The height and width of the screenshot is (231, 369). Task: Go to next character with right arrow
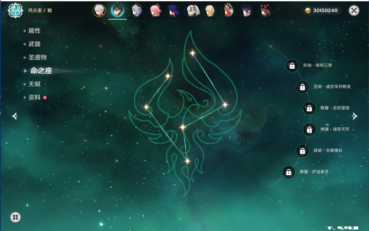pyautogui.click(x=354, y=116)
